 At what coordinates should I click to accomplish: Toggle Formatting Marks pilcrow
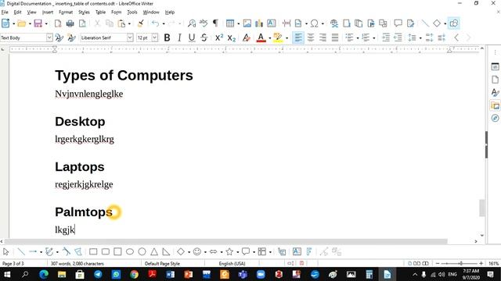[216, 23]
